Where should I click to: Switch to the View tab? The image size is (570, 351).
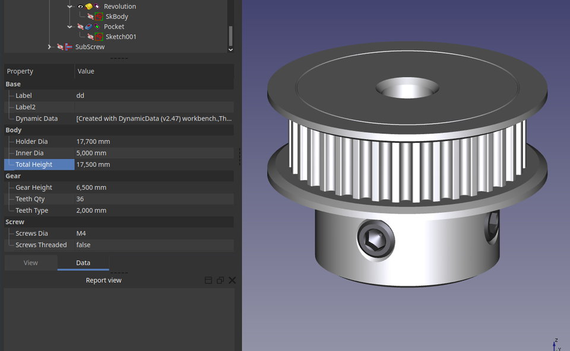[x=30, y=263]
